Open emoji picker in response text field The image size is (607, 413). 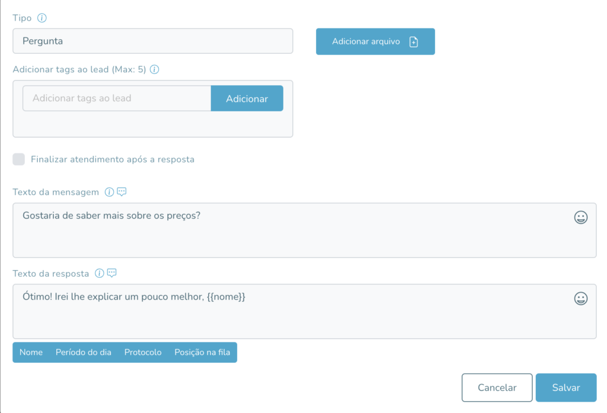coord(581,299)
